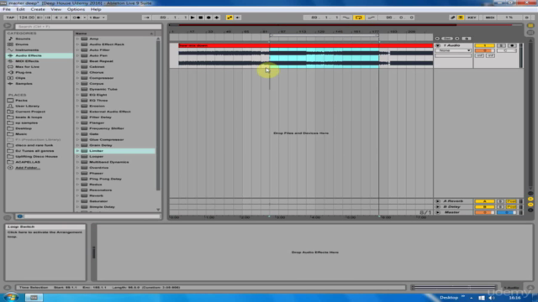
Task: Click the Name column header
Action: (x=114, y=34)
